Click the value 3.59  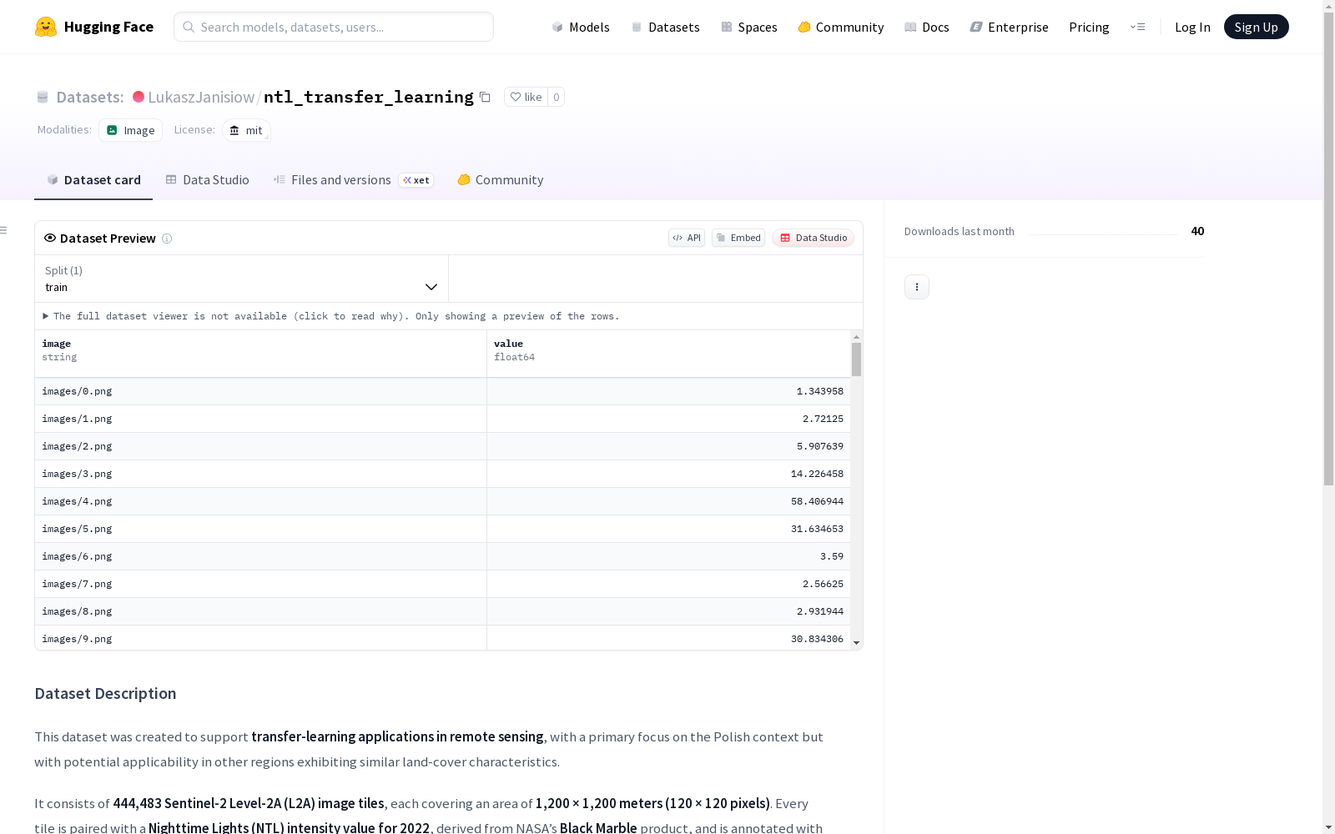click(x=832, y=556)
